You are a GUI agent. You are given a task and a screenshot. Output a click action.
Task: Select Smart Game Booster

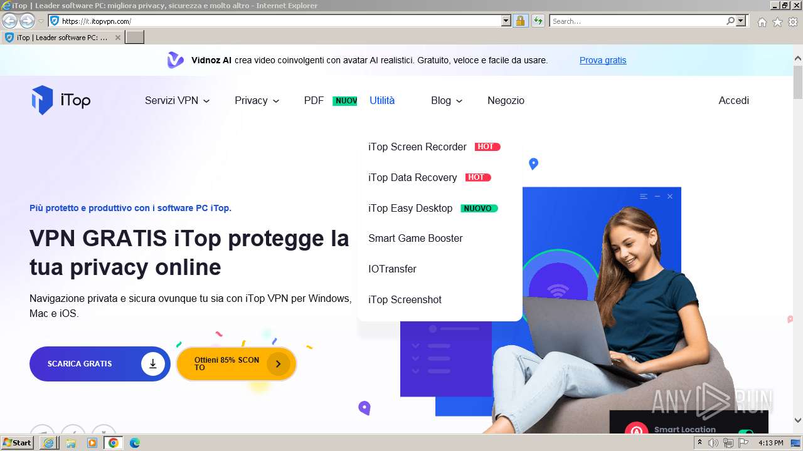pyautogui.click(x=415, y=238)
